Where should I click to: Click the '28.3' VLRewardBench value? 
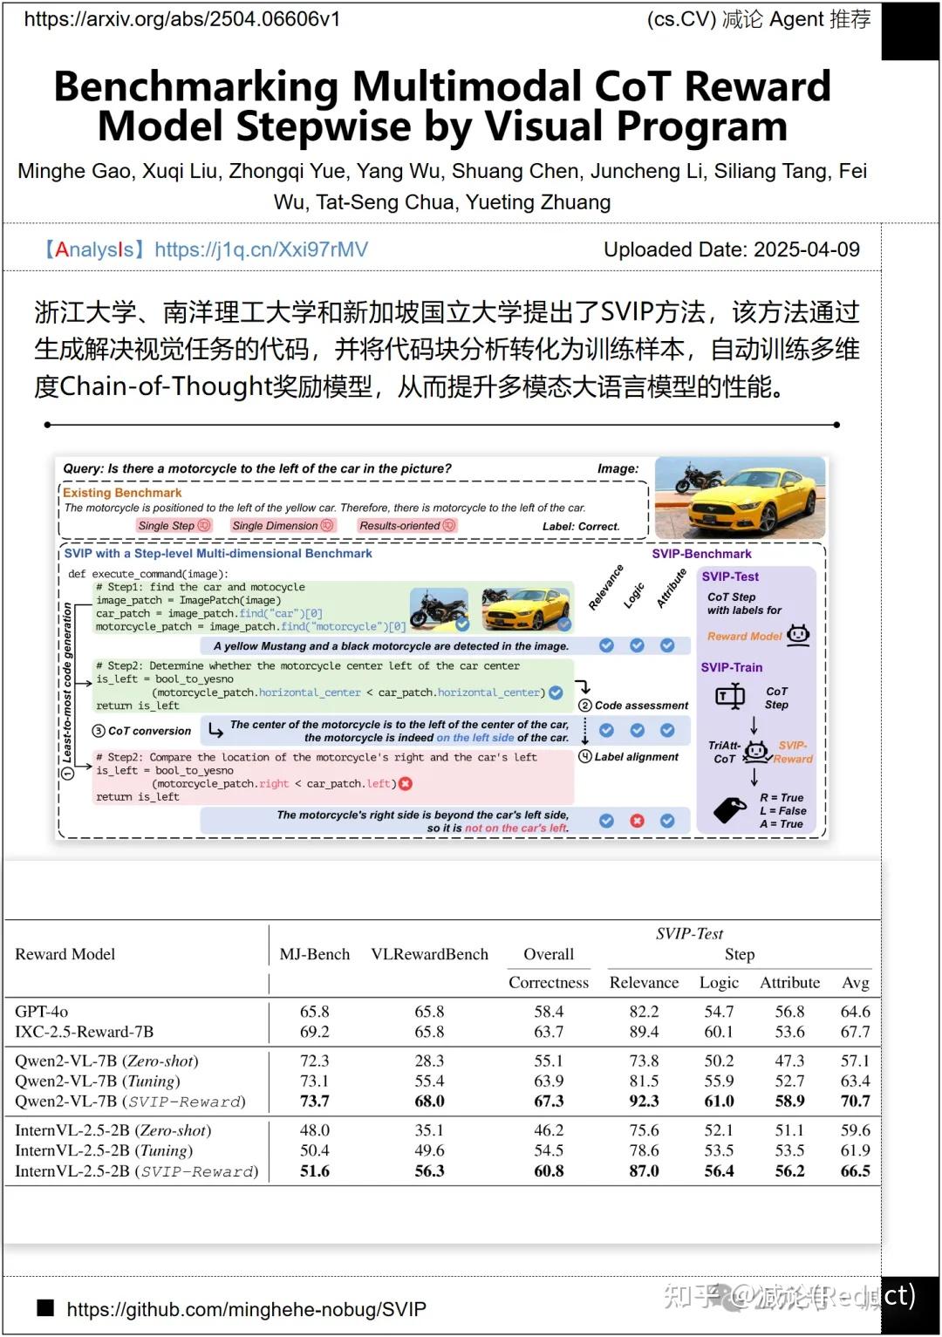point(429,1061)
